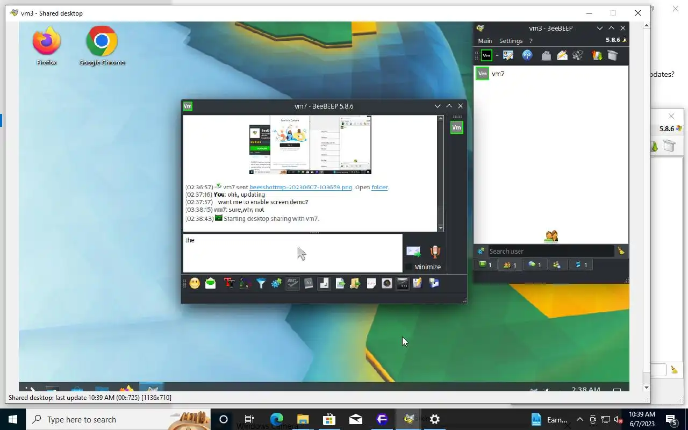Click the save chat notepad icon

tap(418, 283)
